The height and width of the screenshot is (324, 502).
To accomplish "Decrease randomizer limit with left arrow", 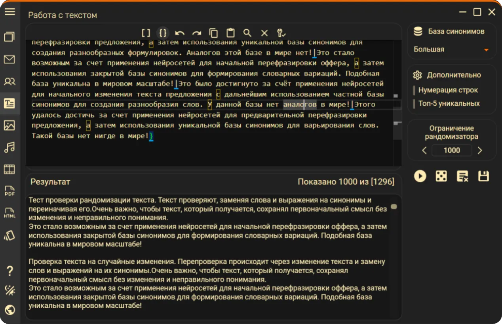I will tap(424, 151).
